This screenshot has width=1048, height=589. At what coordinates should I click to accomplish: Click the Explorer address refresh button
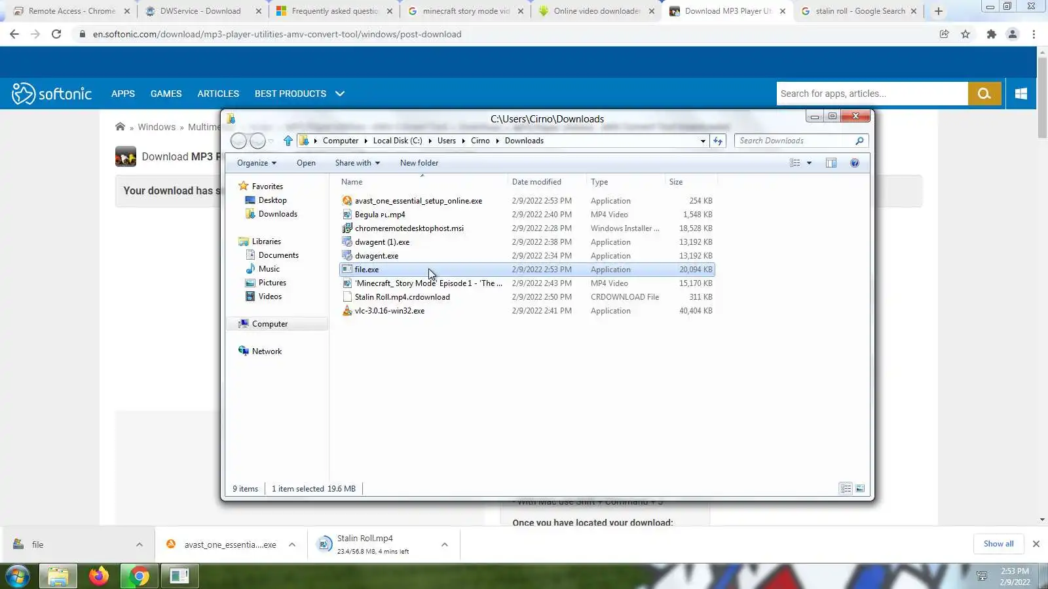(719, 141)
